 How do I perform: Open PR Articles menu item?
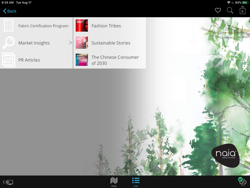click(x=36, y=60)
